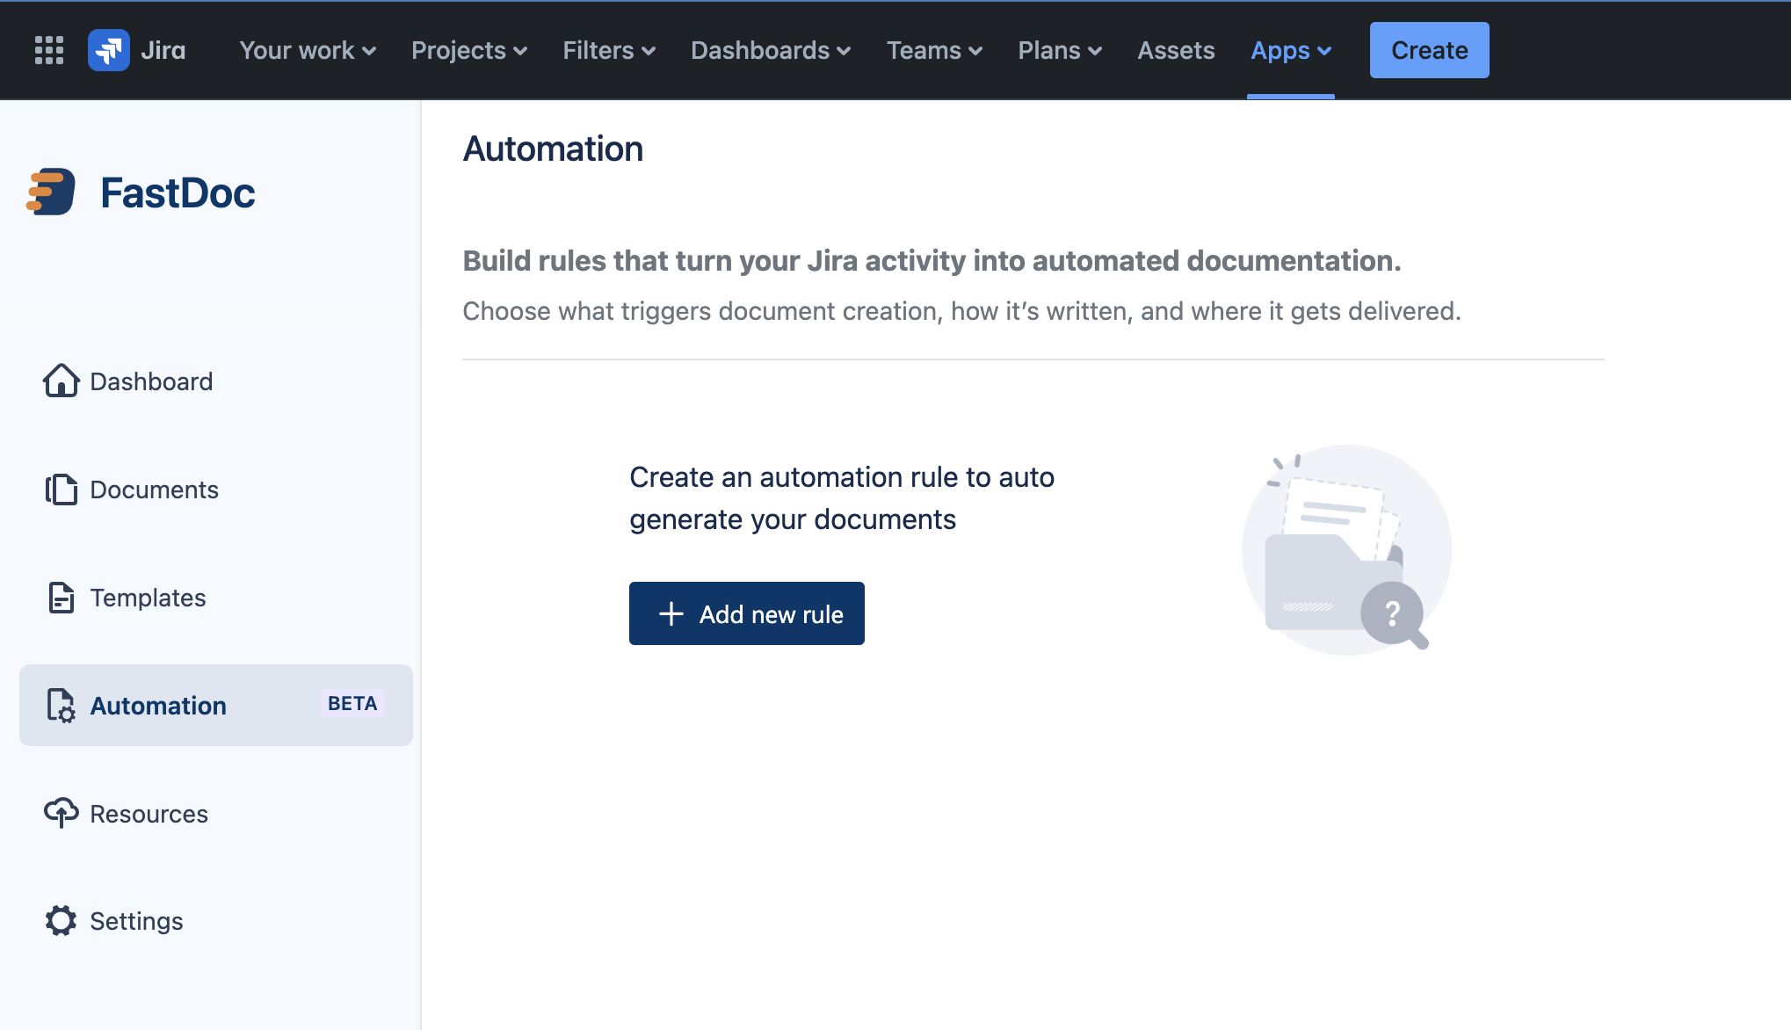Viewport: 1791px width, 1030px height.
Task: Expand the Your work dropdown
Action: 308,50
